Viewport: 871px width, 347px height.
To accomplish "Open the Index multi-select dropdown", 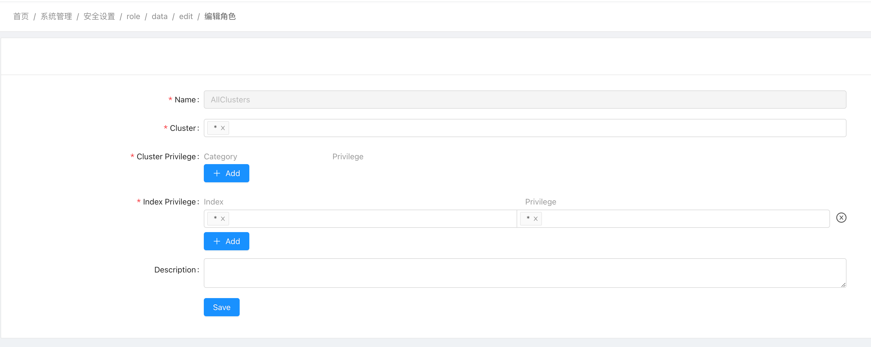I will tap(372, 219).
